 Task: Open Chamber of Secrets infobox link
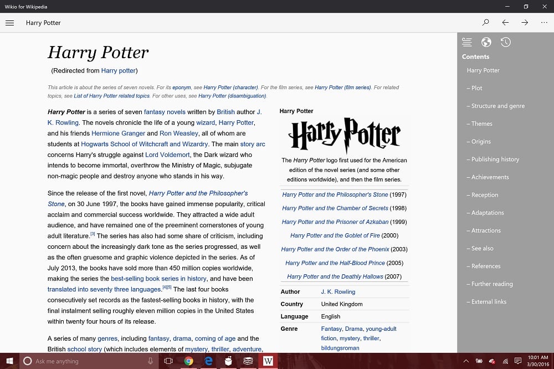(335, 208)
